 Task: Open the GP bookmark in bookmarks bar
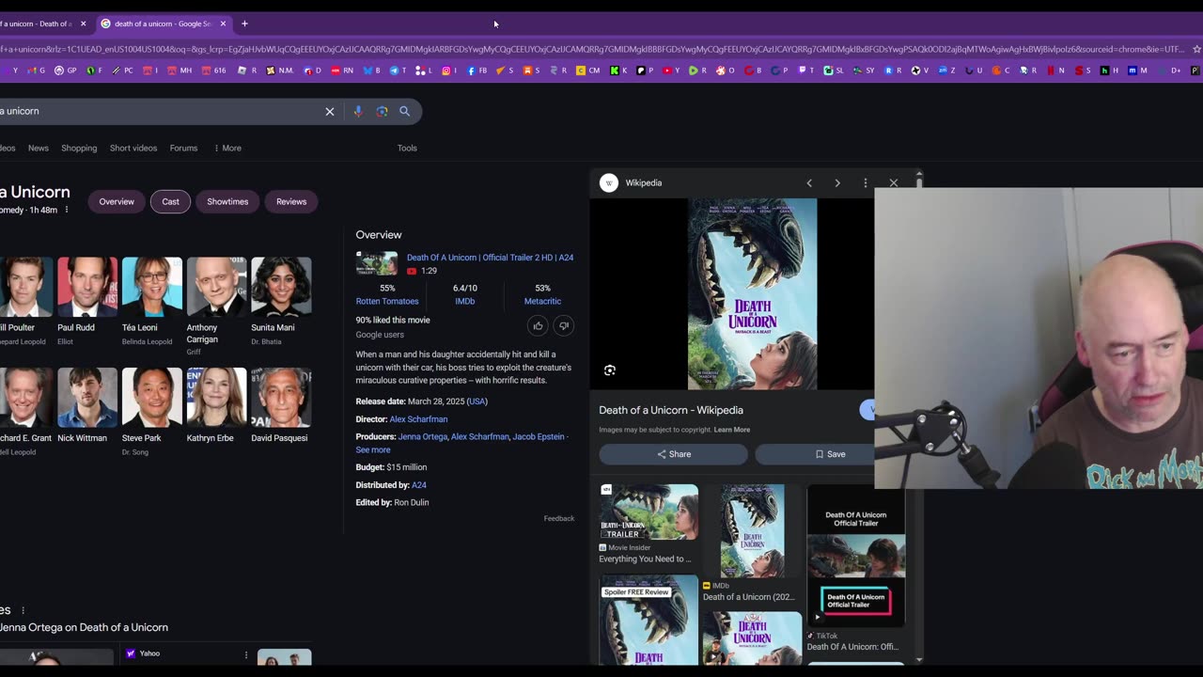[66, 70]
